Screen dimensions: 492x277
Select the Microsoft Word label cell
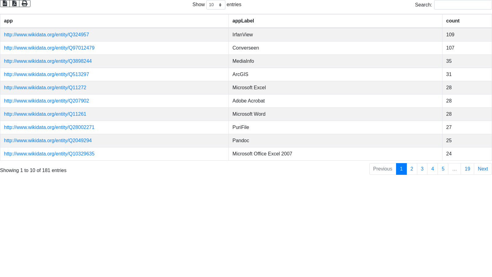335,114
